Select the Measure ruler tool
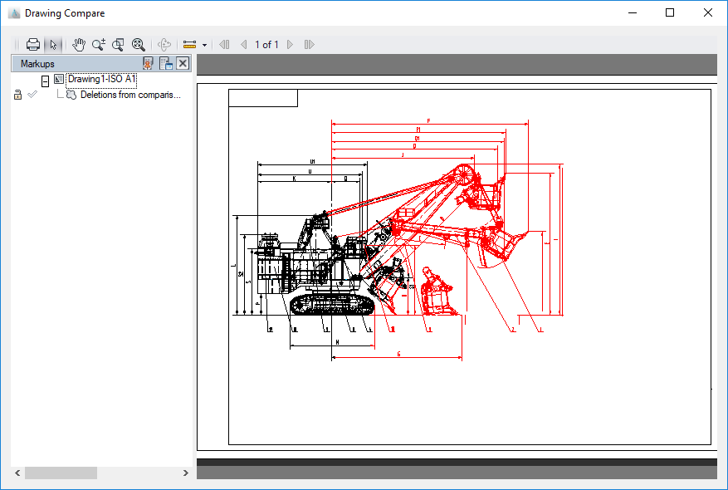 189,45
